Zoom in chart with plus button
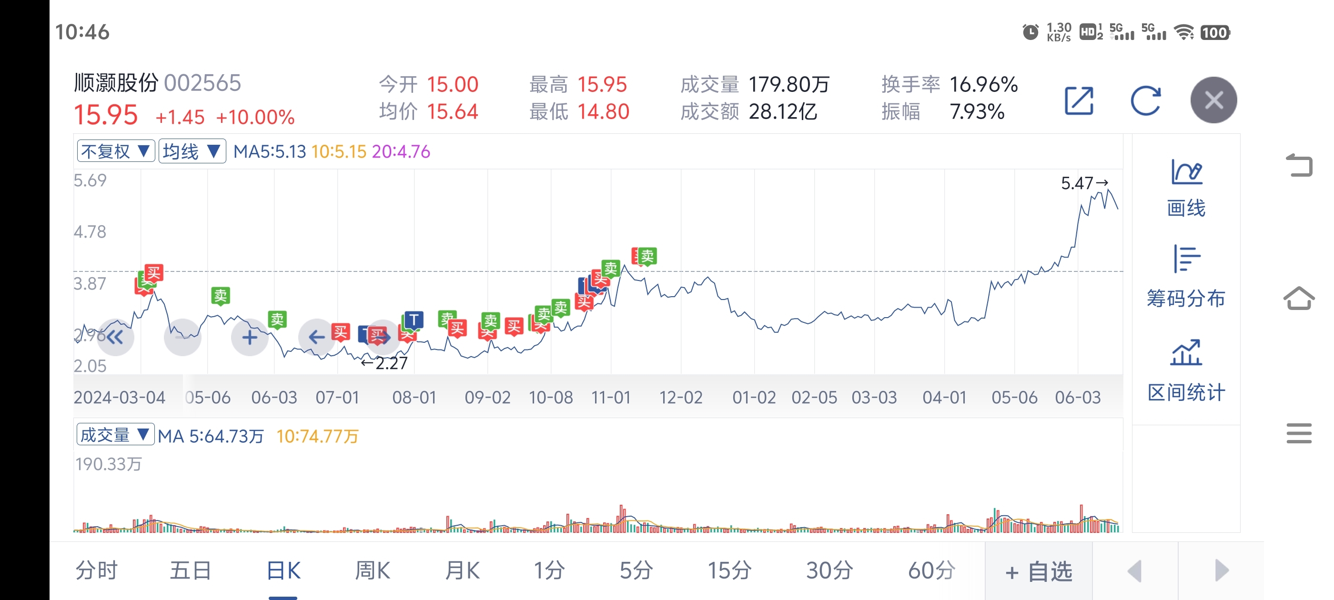 [250, 338]
